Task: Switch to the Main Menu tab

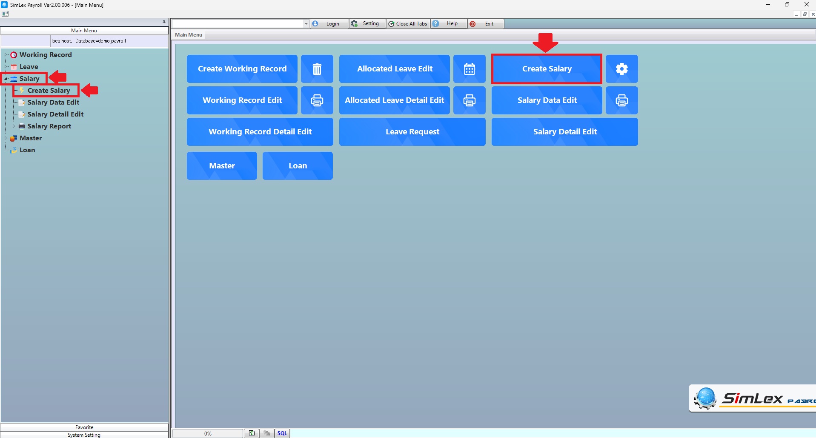Action: tap(189, 35)
